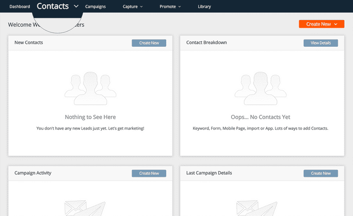
Task: Click the people icon in New Contacts
Action: point(91,88)
